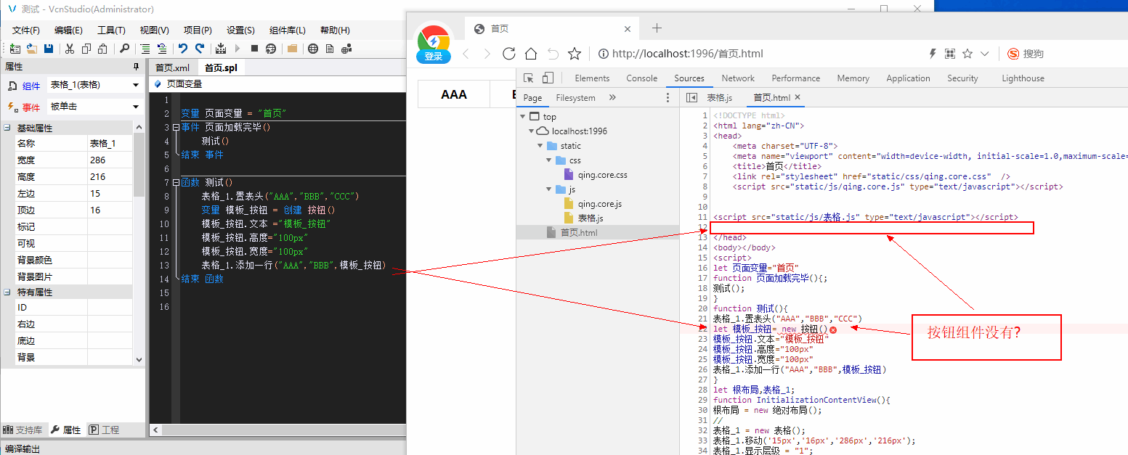This screenshot has width=1128, height=455.
Task: Pin the 属性 properties panel
Action: [135, 67]
